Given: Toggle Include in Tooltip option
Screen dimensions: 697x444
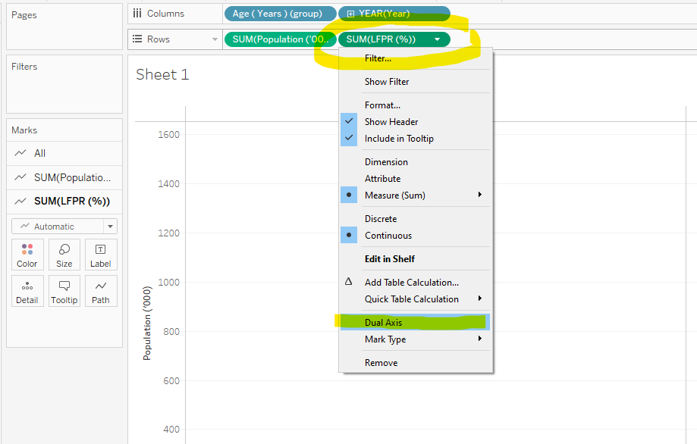Looking at the screenshot, I should (397, 139).
